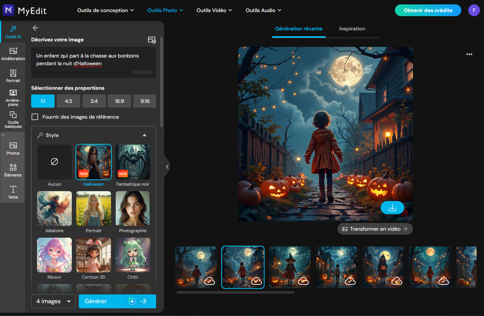Open the Photos panel icon

tap(13, 147)
